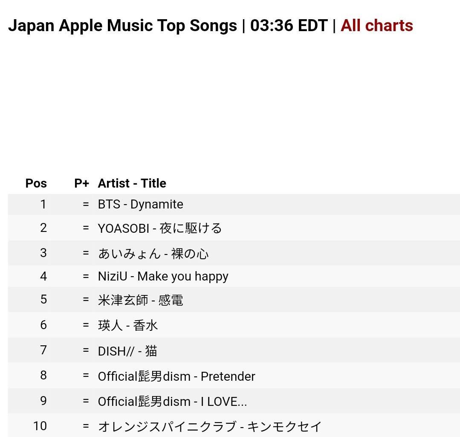This screenshot has width=460, height=437.
Task: Choose NiziU - Make you happy
Action: click(163, 276)
